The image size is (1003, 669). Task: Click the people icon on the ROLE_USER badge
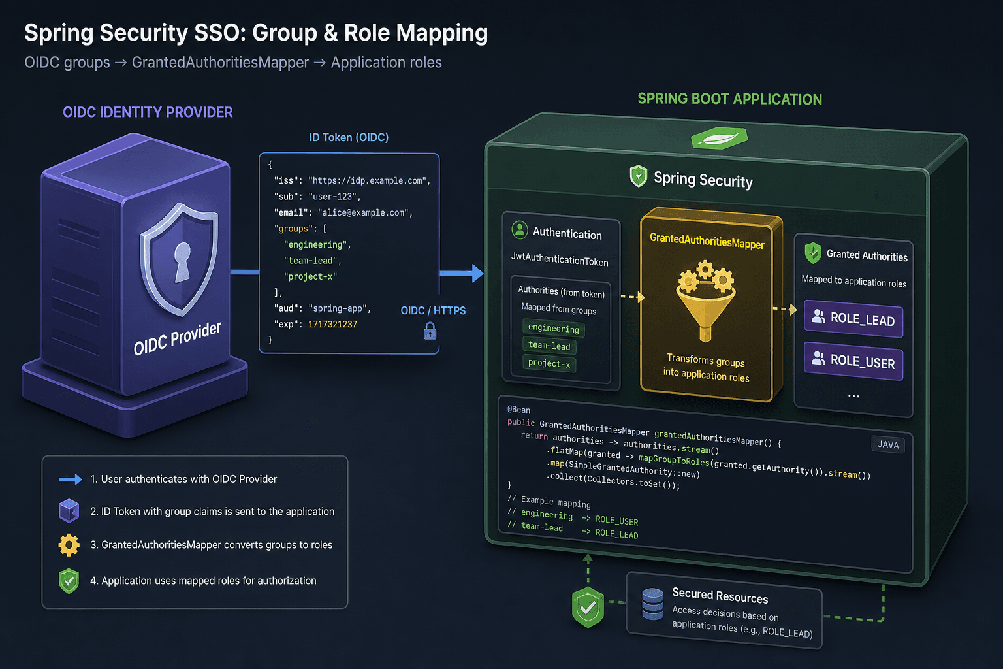pos(818,358)
